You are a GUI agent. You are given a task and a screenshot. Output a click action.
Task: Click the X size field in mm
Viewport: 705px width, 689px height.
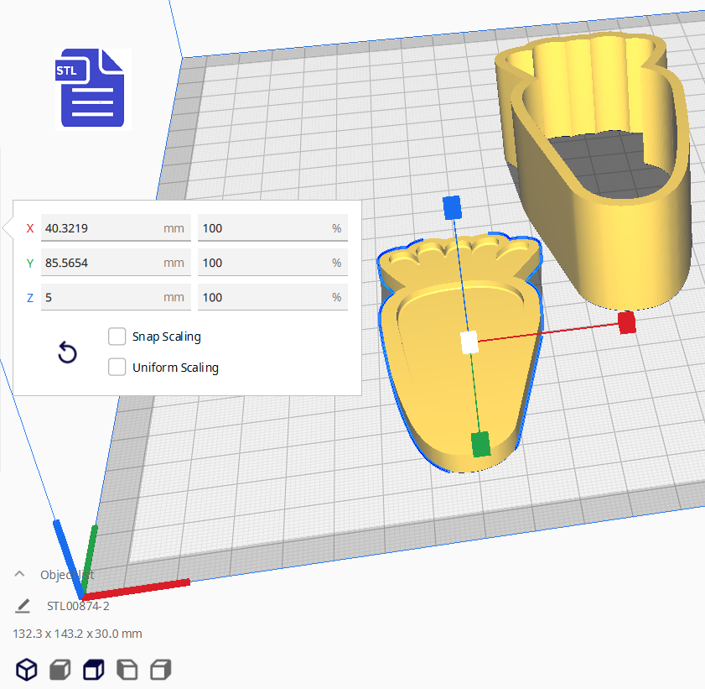(x=101, y=228)
